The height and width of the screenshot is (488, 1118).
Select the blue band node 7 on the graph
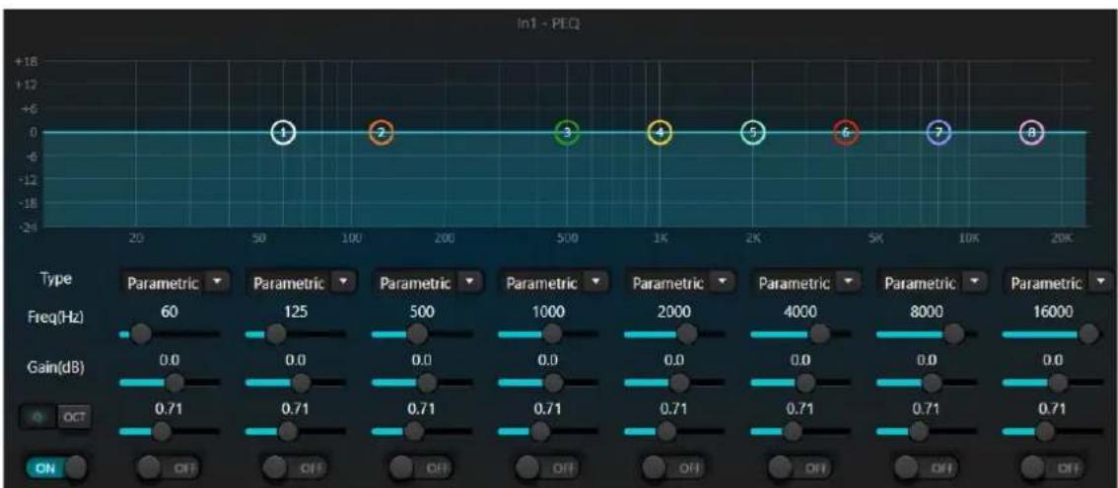939,132
